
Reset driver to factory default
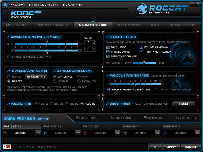click(x=184, y=104)
